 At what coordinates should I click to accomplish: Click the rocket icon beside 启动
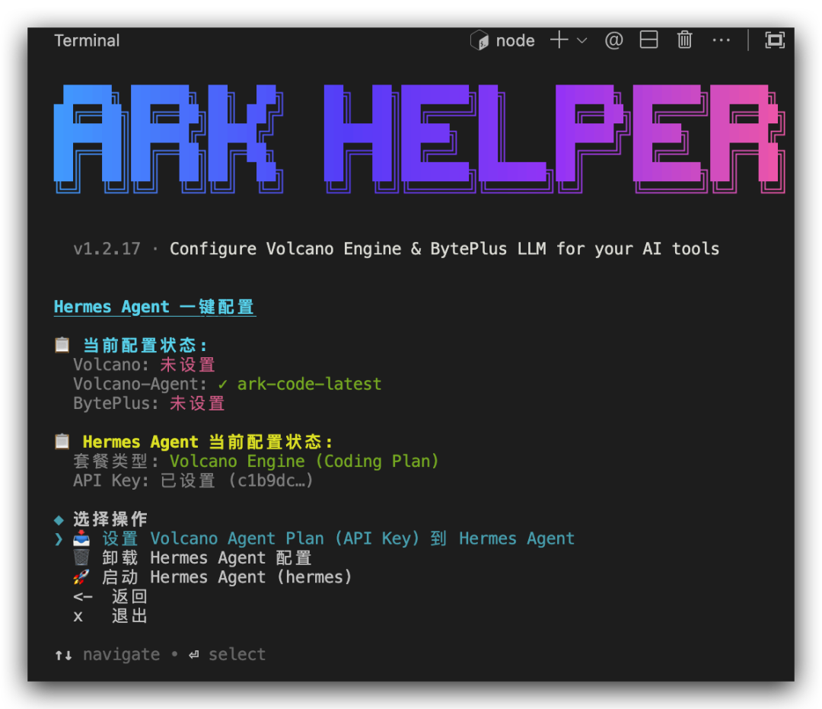click(x=81, y=577)
